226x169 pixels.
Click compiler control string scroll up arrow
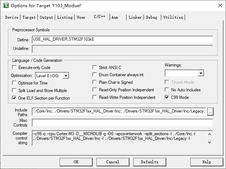tap(209, 134)
